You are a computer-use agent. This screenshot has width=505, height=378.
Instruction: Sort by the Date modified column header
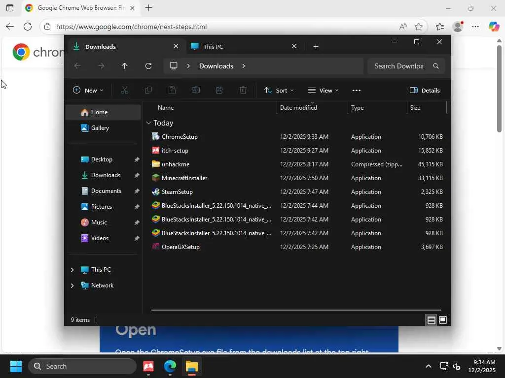(312, 108)
